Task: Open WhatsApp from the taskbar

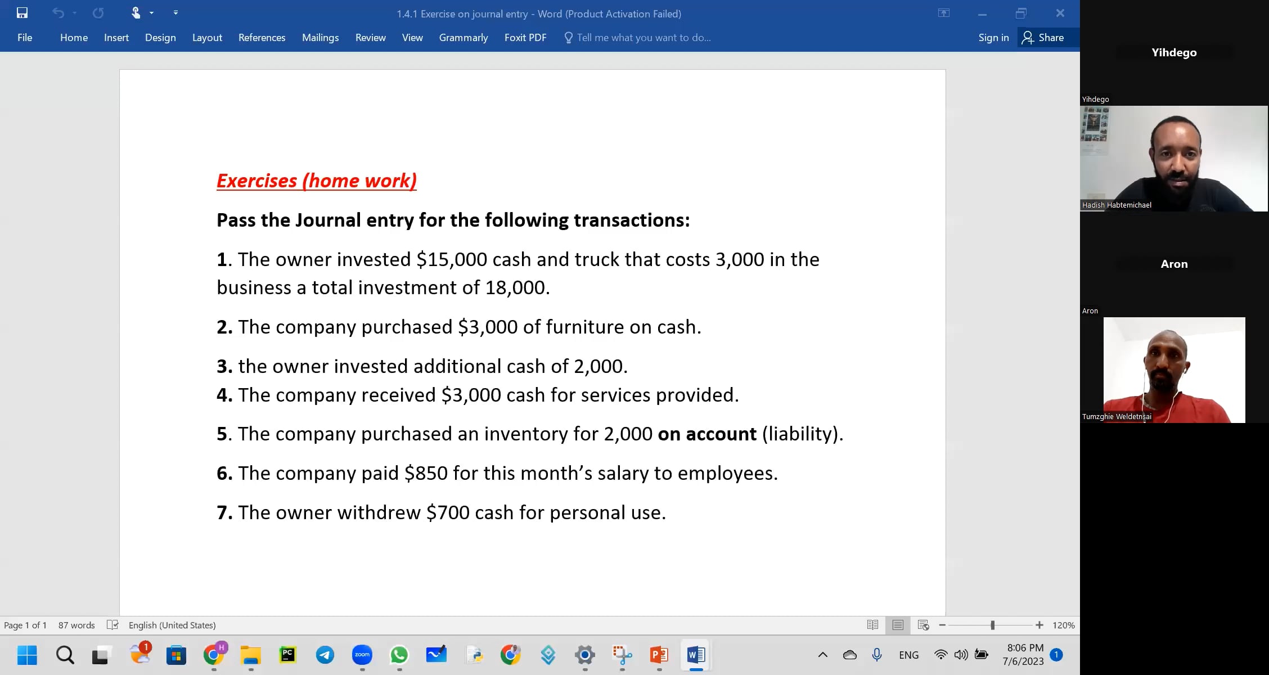Action: tap(399, 655)
